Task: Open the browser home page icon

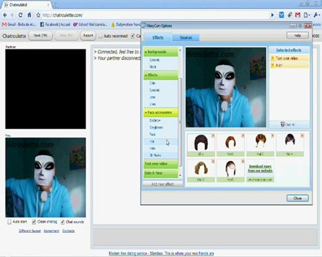Action: click(x=29, y=15)
